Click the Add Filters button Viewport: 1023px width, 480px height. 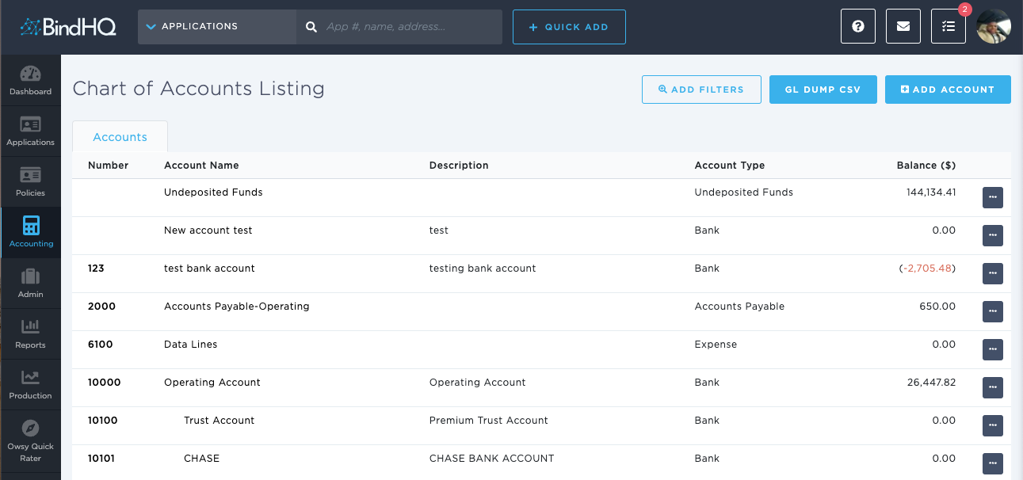point(701,90)
